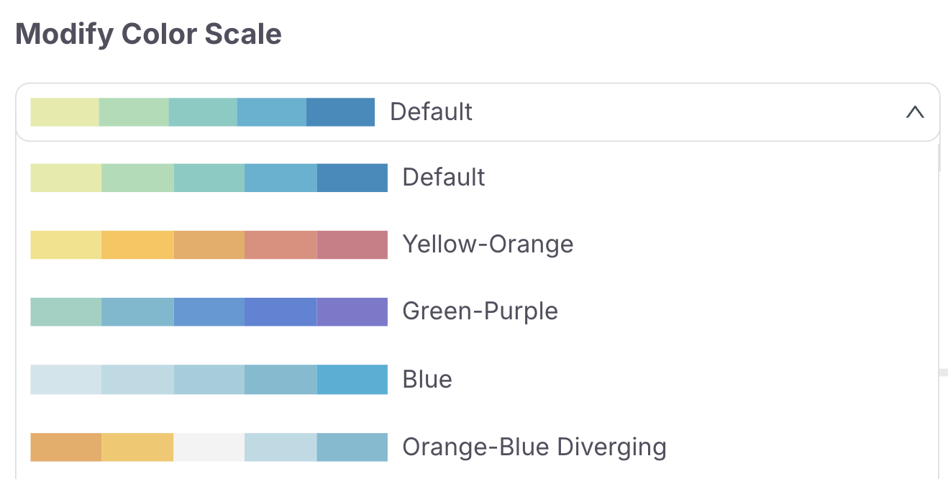Click brightest blue end segment of Blue palette
The width and height of the screenshot is (948, 479).
pos(352,379)
